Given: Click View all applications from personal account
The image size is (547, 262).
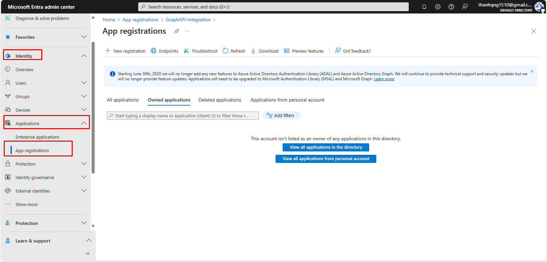Looking at the screenshot, I should [326, 159].
